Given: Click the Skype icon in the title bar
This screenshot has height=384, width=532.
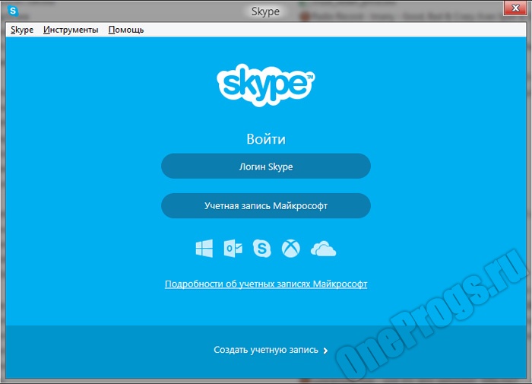Looking at the screenshot, I should click(x=13, y=11).
